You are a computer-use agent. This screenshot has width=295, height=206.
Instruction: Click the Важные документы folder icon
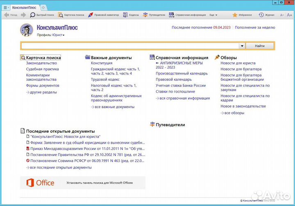(88, 57)
